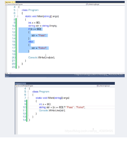Collapse the Main method region in upper editor

[17, 16]
